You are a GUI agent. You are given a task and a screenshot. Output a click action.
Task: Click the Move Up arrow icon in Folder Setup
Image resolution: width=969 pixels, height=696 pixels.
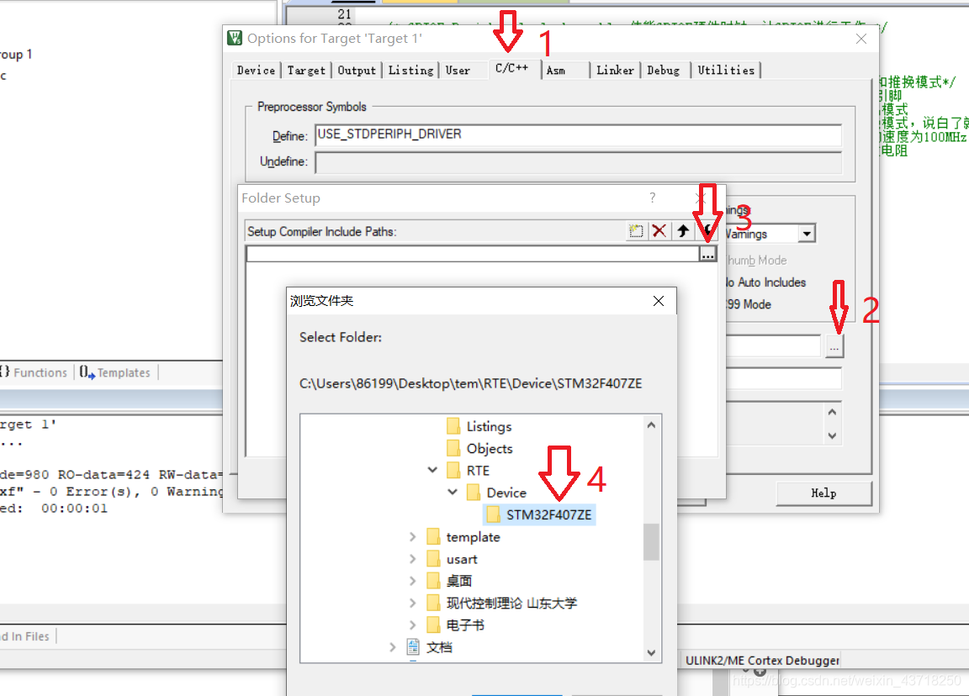coord(683,231)
